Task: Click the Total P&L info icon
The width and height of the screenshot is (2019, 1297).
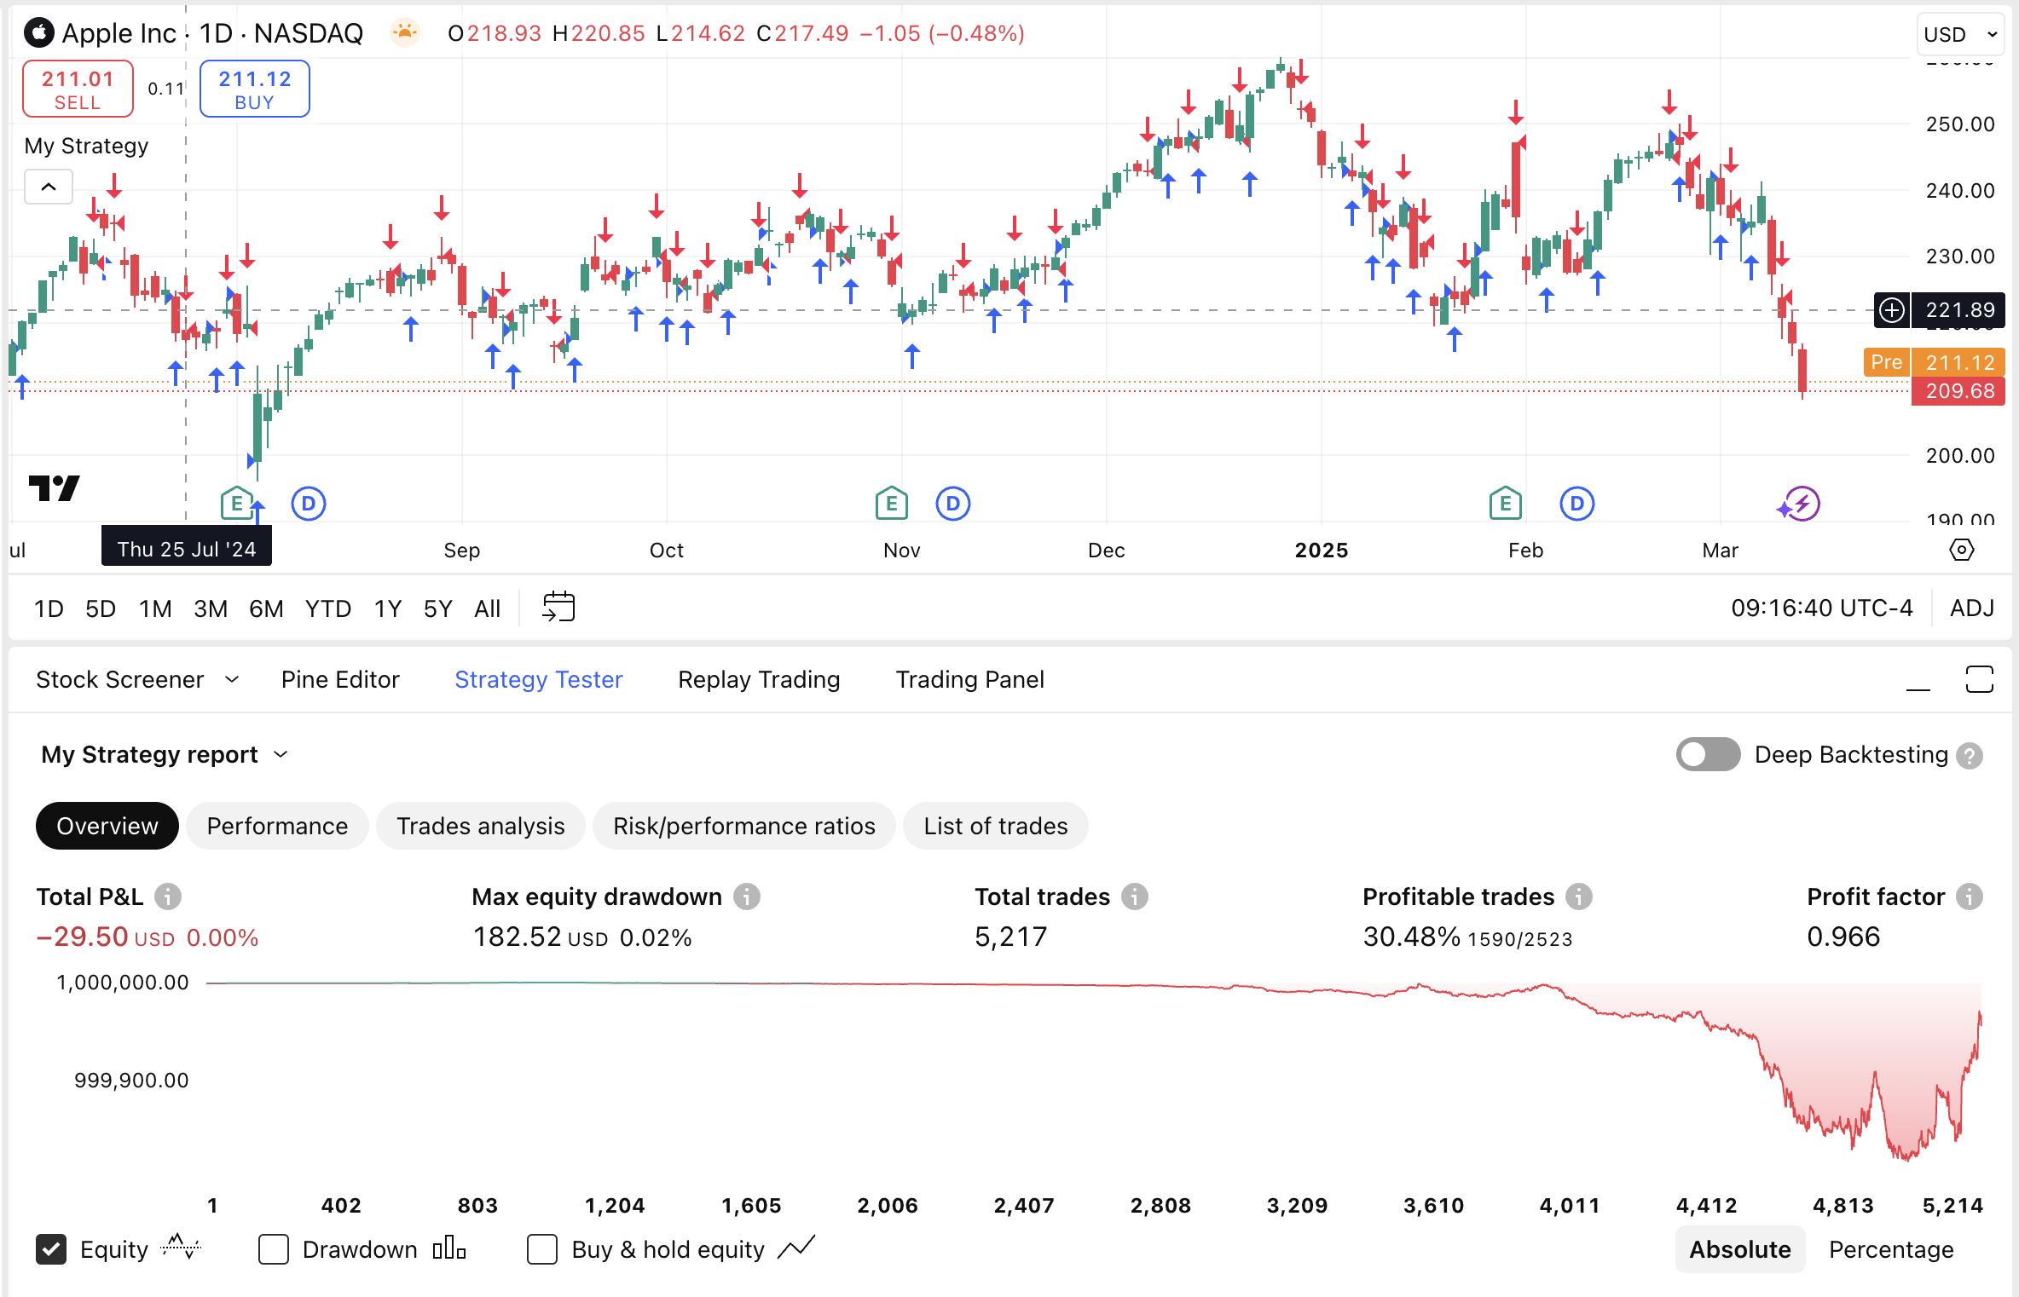Action: click(x=167, y=896)
